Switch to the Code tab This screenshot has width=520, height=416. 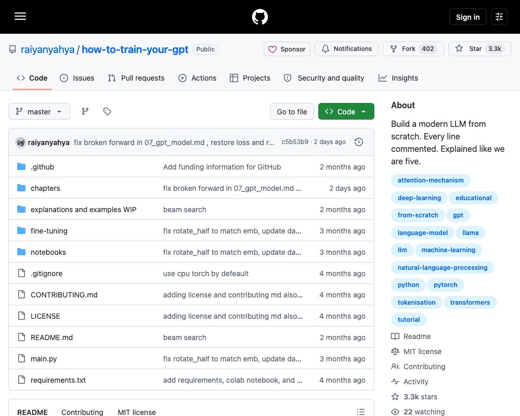pyautogui.click(x=32, y=78)
